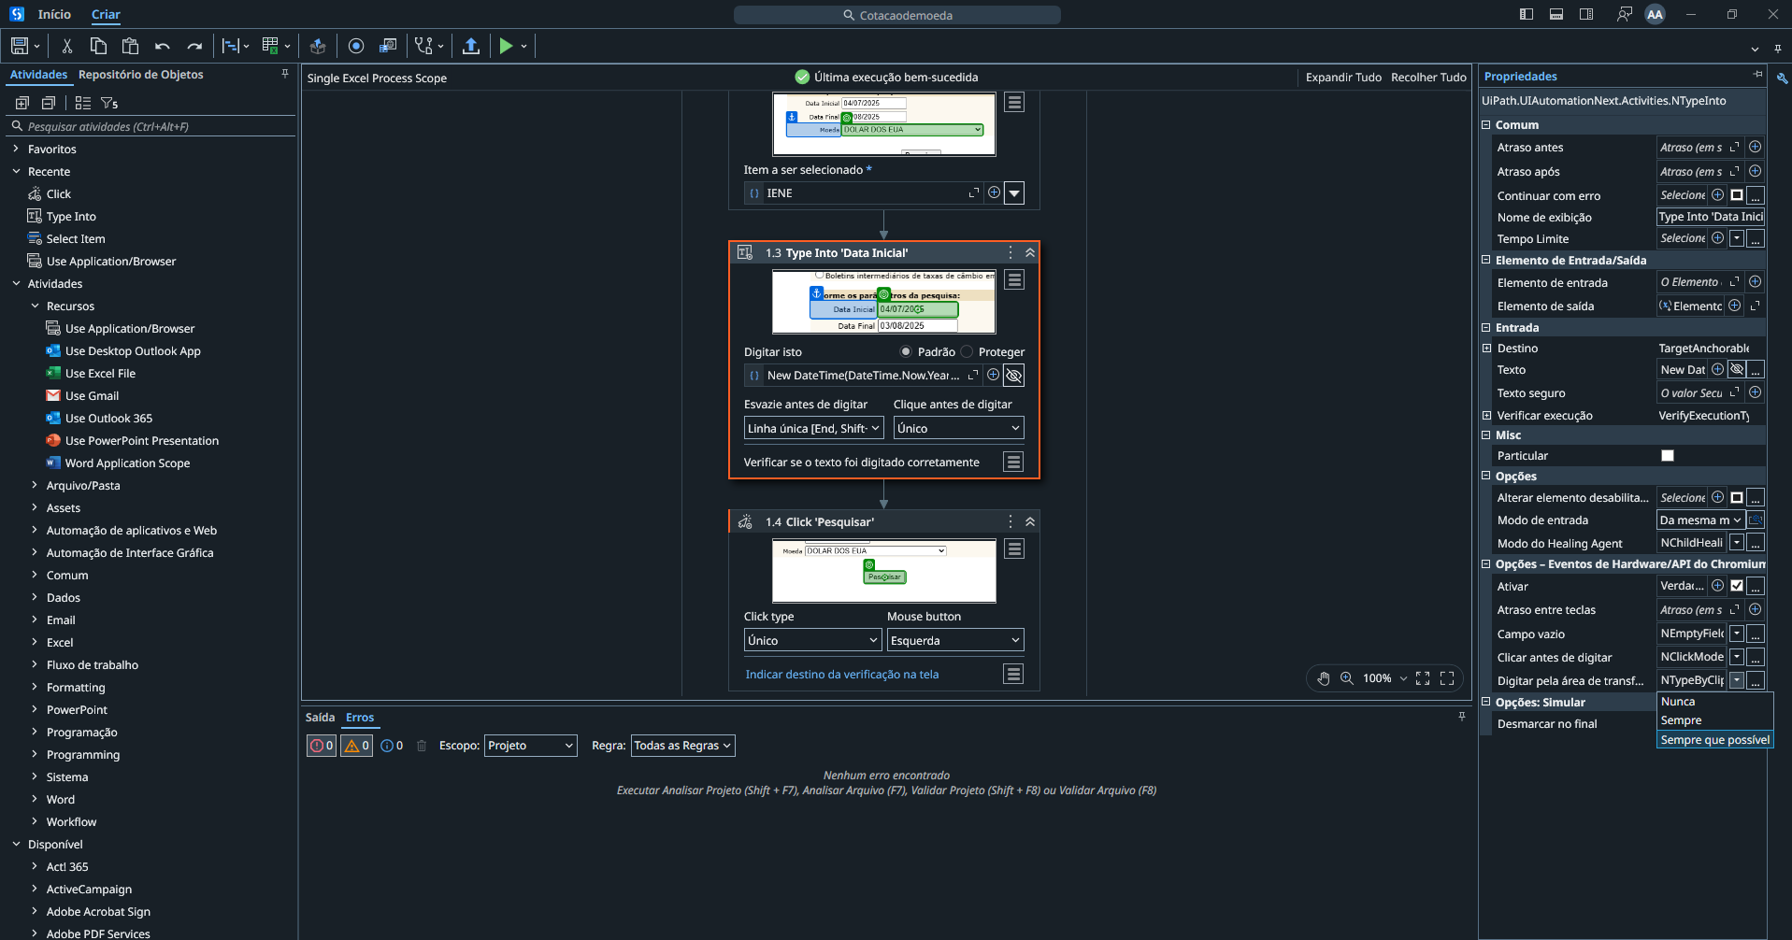Select the 'Proteger' radio option
1792x940 pixels.
tap(967, 351)
